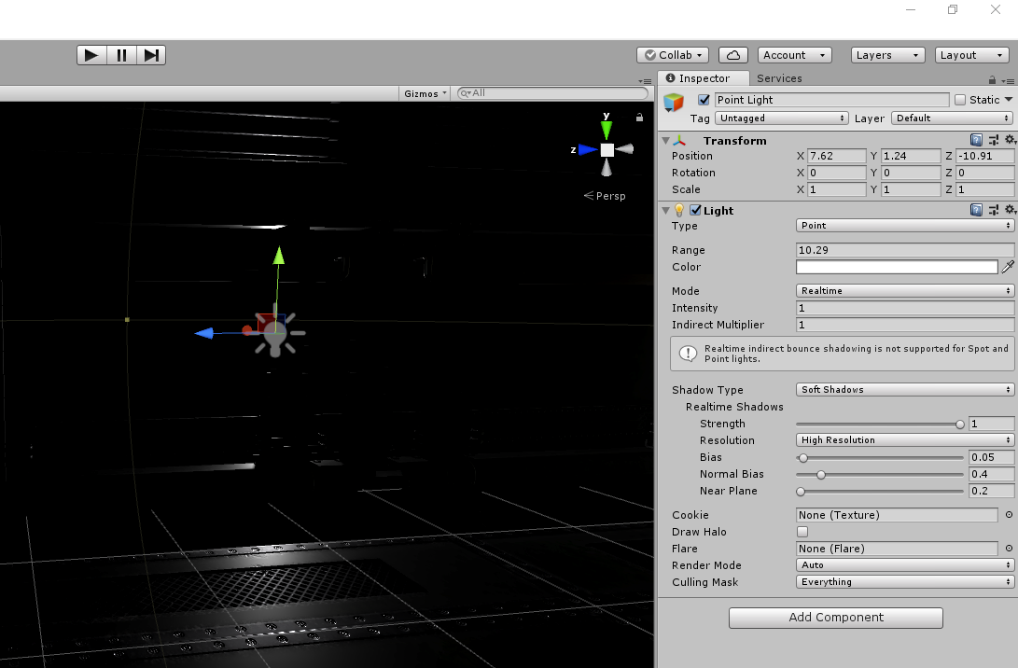Screen dimensions: 1018x668
Task: Open Shadow Type dropdown showing Soft Shadows
Action: [x=905, y=389]
